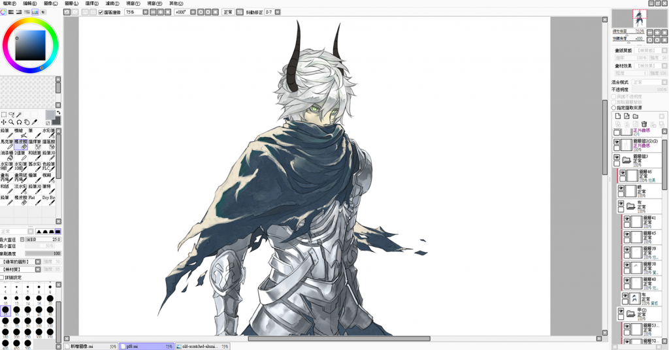The width and height of the screenshot is (669, 350).
Task: Click the 筆刷濃度 brush density slider
Action: [43, 253]
